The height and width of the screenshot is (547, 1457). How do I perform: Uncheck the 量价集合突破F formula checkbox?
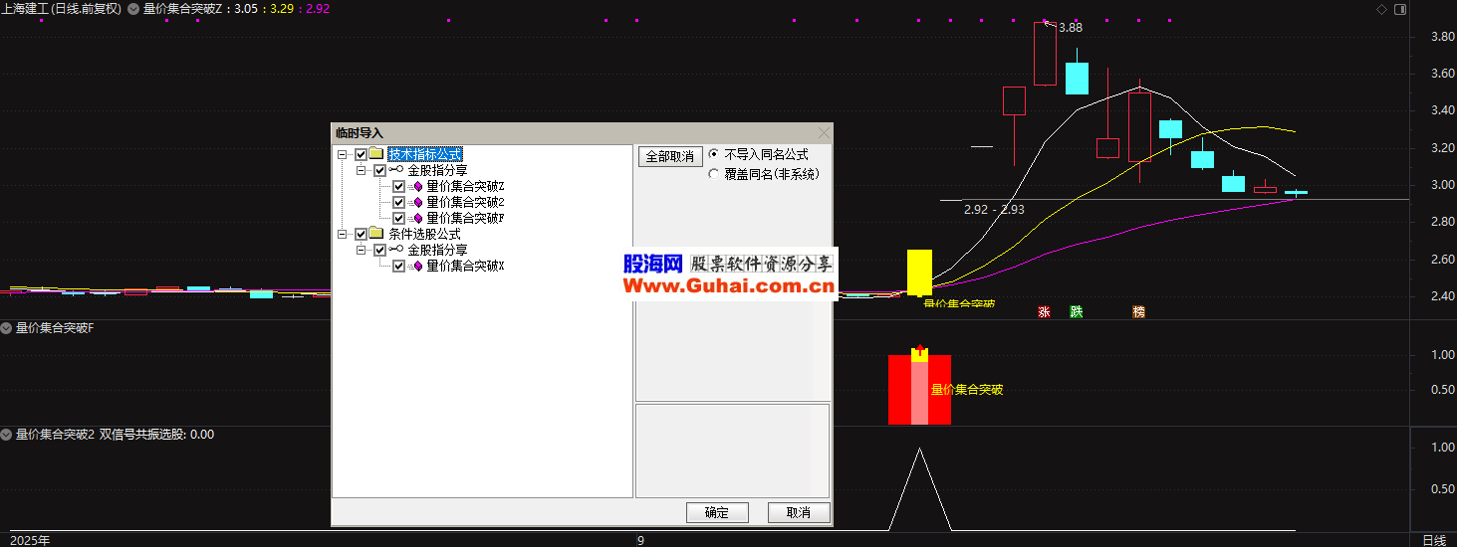pyautogui.click(x=398, y=218)
